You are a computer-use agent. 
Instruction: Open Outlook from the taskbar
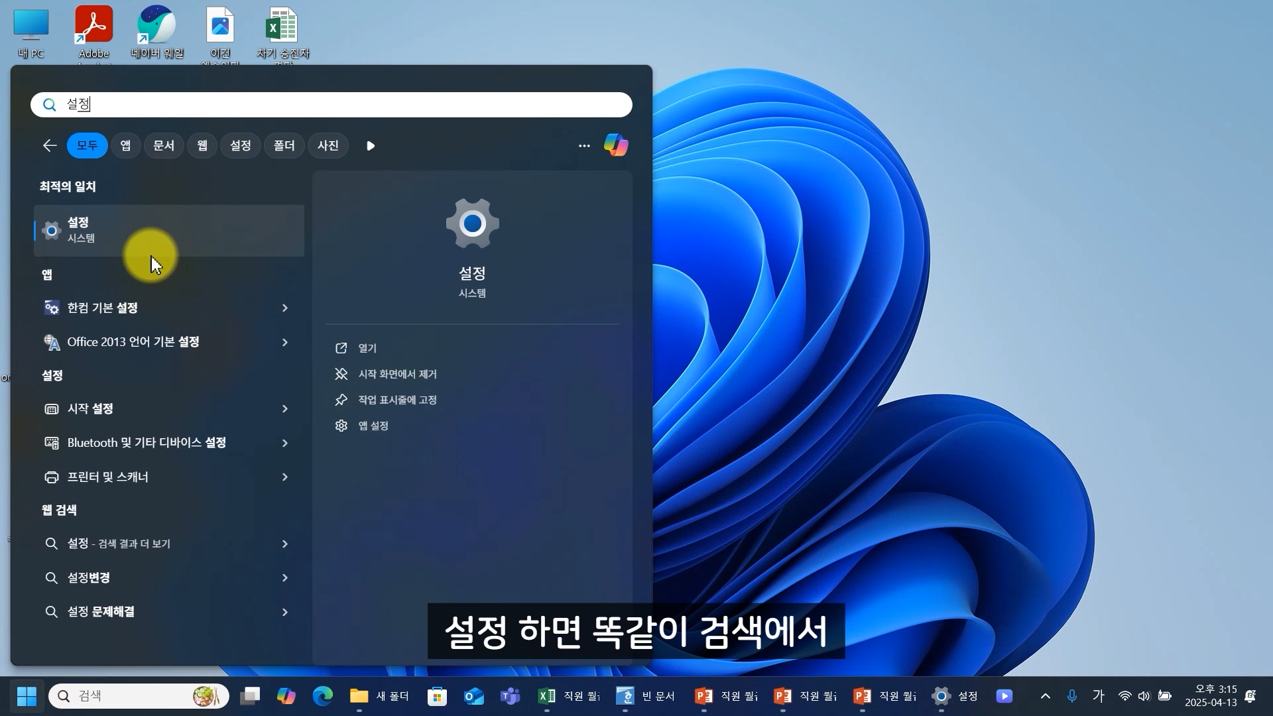pyautogui.click(x=474, y=696)
